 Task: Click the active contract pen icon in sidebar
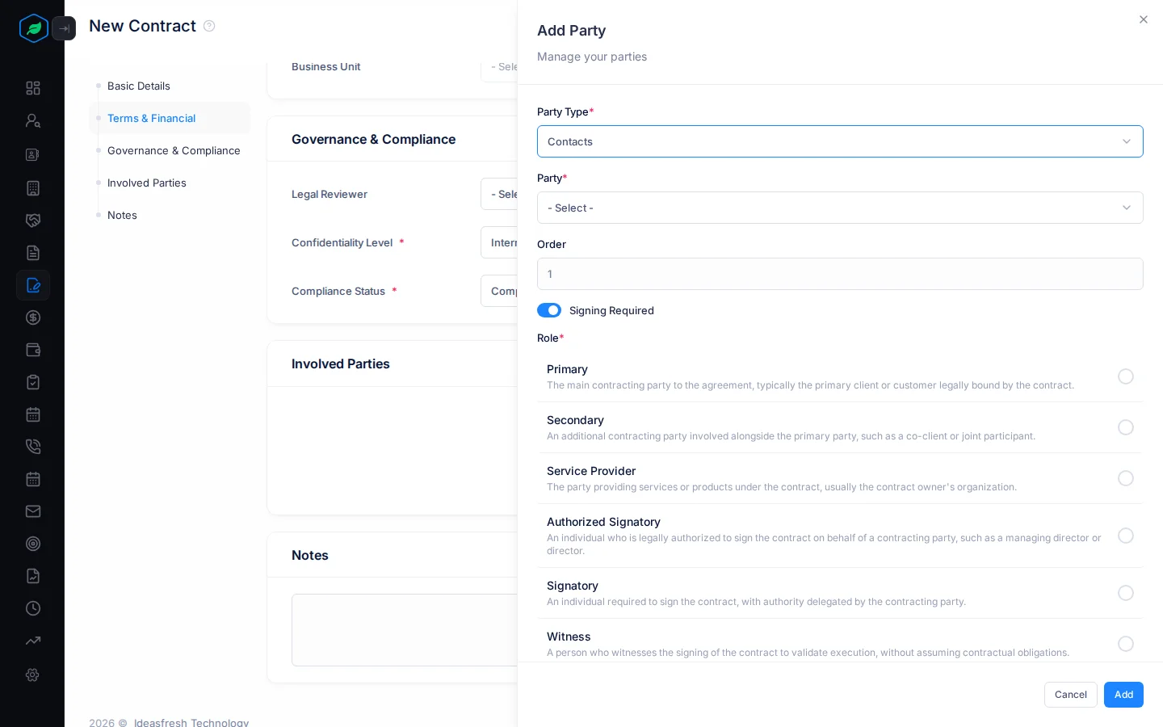(x=33, y=285)
